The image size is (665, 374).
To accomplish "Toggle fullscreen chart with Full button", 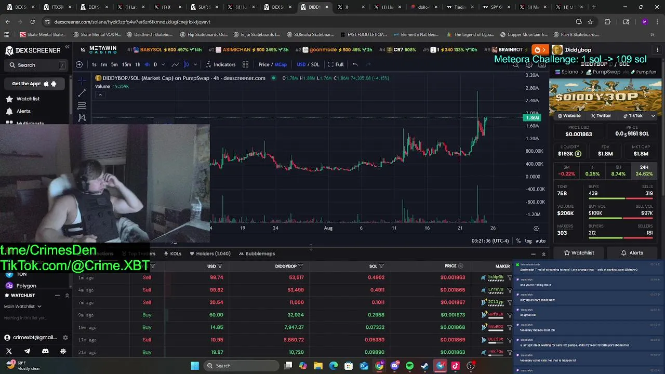I will (336, 64).
